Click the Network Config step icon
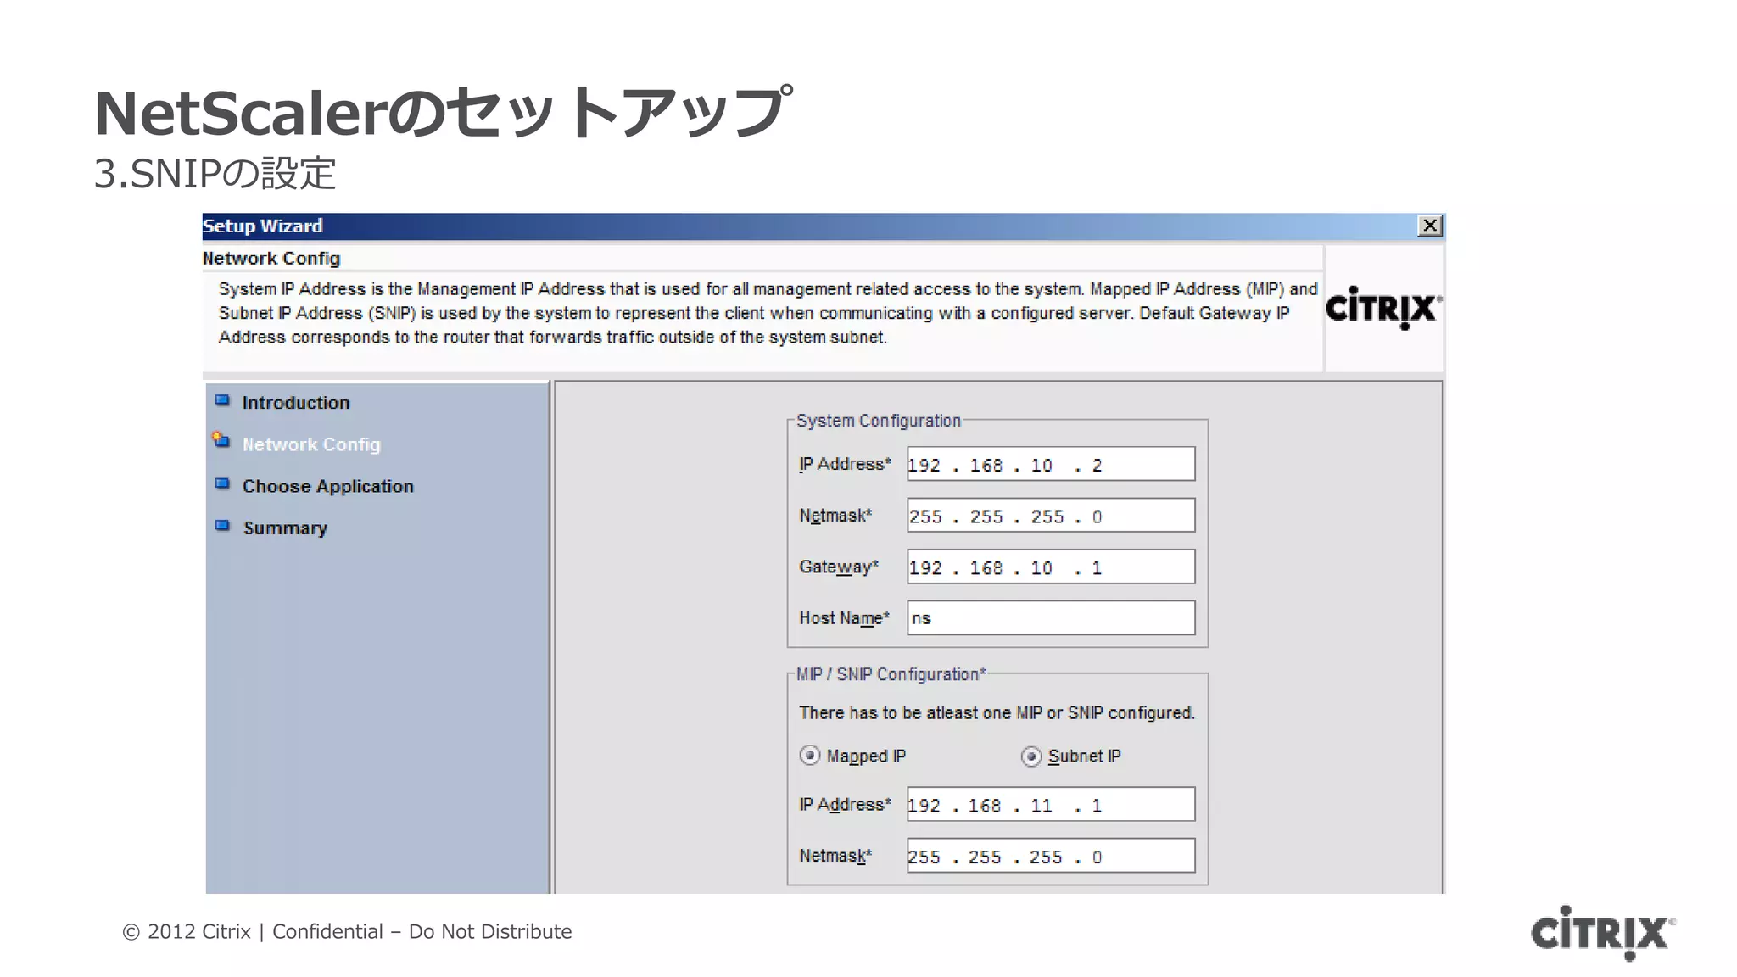This screenshot has width=1737, height=977. 221,440
